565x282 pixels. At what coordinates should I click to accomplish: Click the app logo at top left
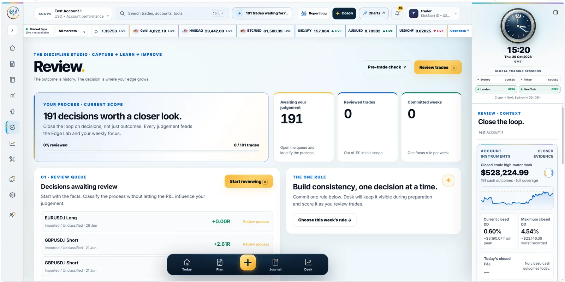click(13, 13)
